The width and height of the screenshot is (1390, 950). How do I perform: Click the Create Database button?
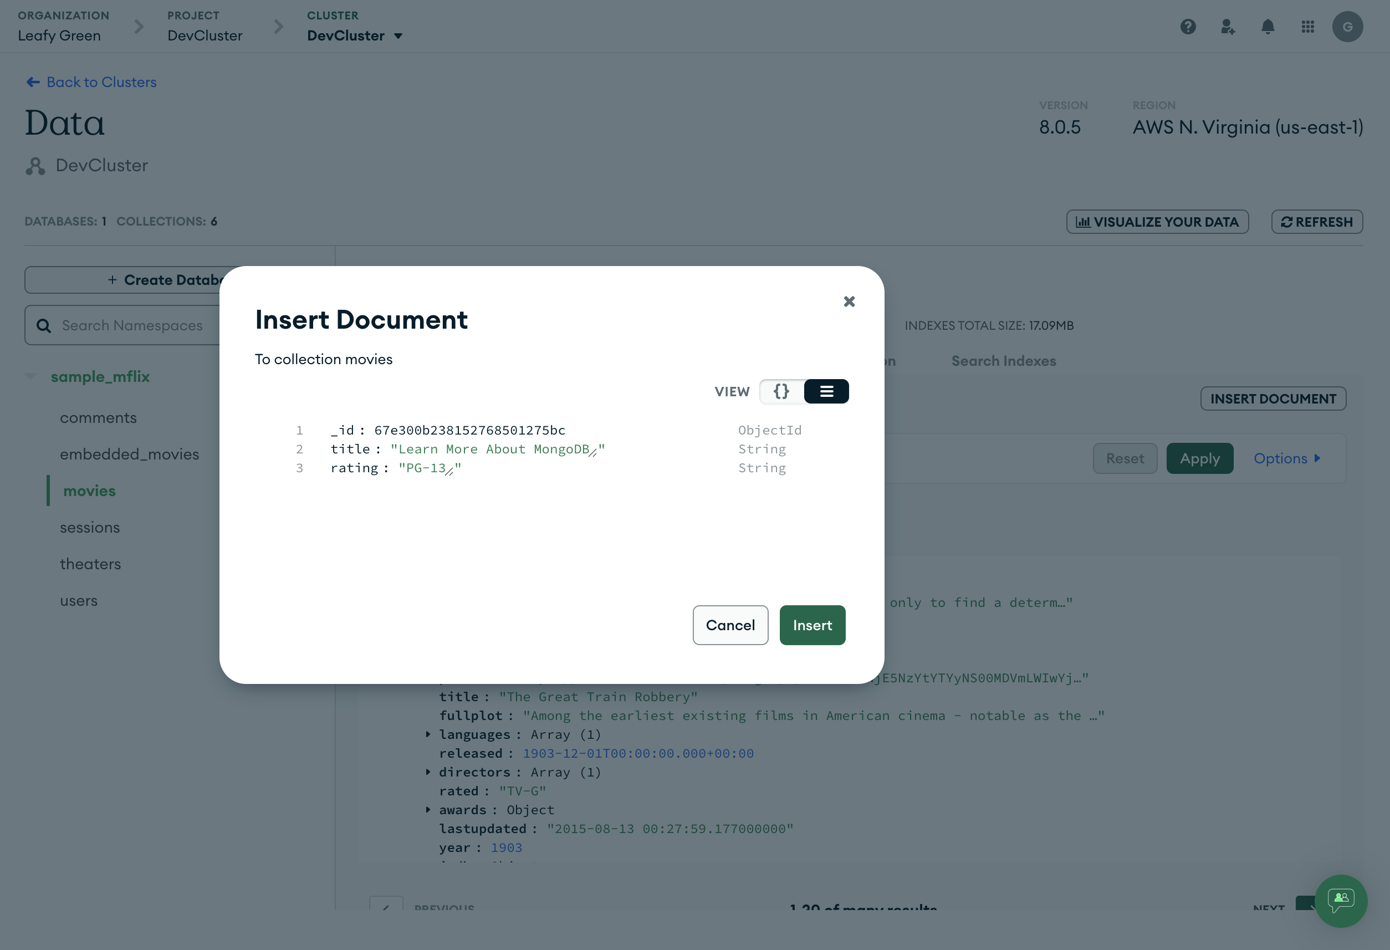pos(122,280)
